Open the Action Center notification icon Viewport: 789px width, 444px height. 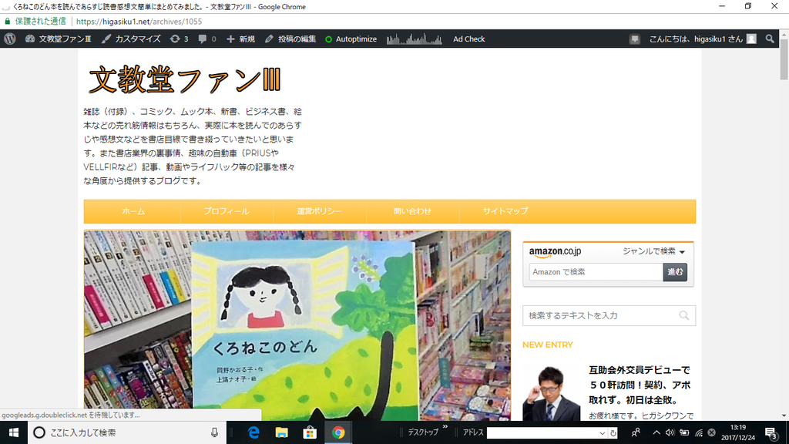click(x=771, y=432)
